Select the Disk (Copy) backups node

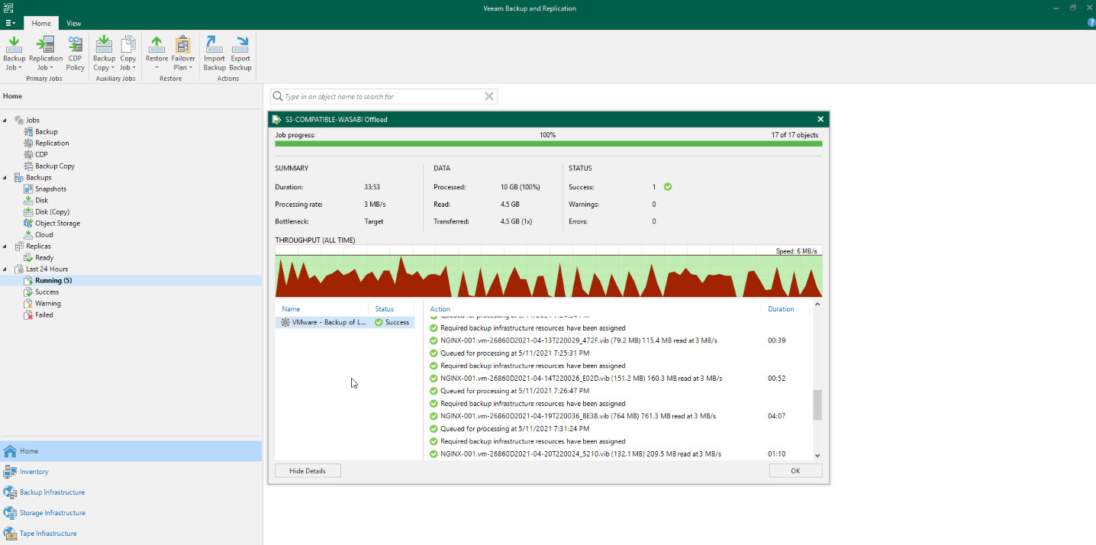[52, 211]
